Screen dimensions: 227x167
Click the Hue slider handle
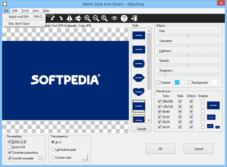click(x=188, y=35)
